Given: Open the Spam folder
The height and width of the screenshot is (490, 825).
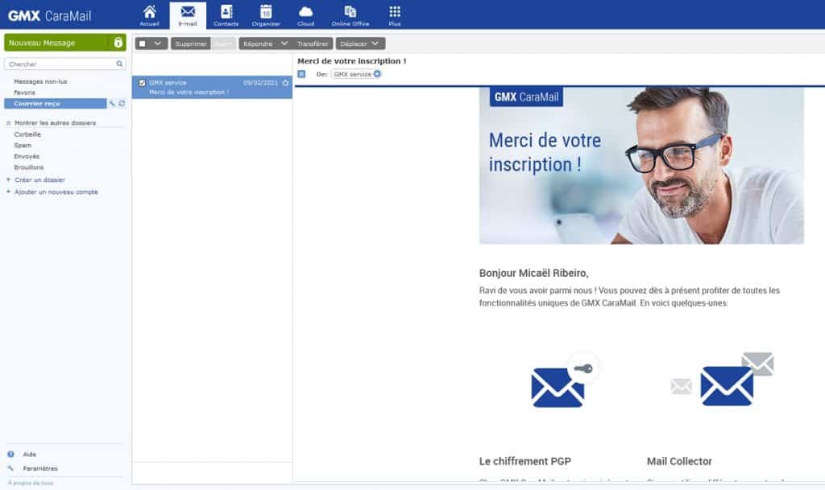Looking at the screenshot, I should pyautogui.click(x=23, y=146).
